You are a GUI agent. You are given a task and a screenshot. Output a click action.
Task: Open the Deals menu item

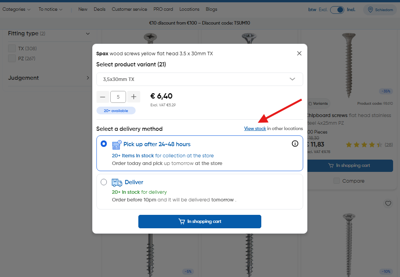[x=100, y=9]
